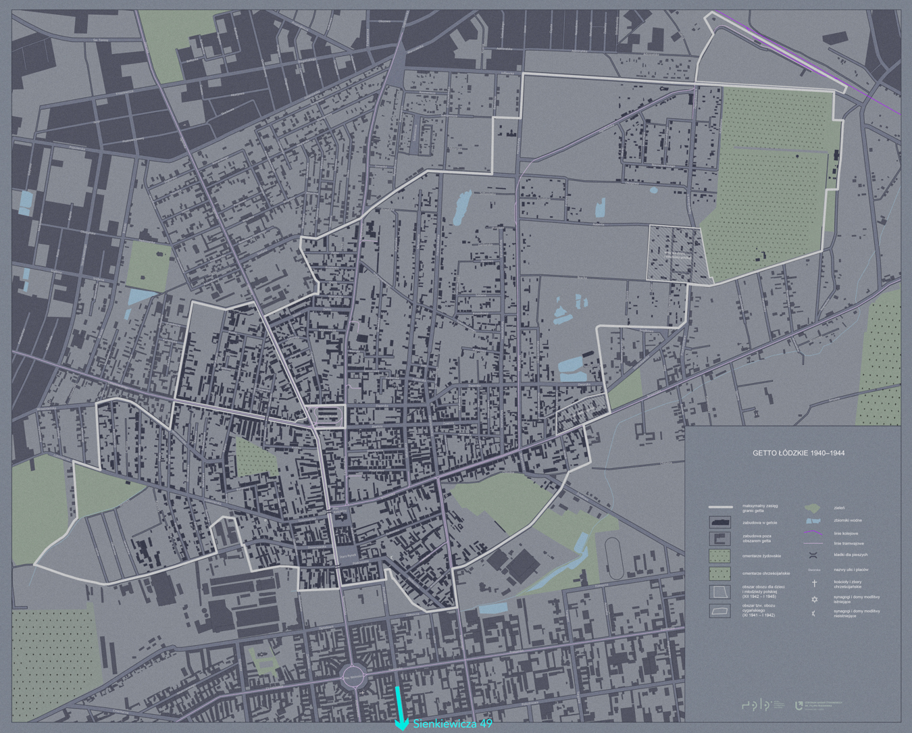The height and width of the screenshot is (733, 912).
Task: Click the existing synagogue star legend symbol
Action: tap(814, 599)
